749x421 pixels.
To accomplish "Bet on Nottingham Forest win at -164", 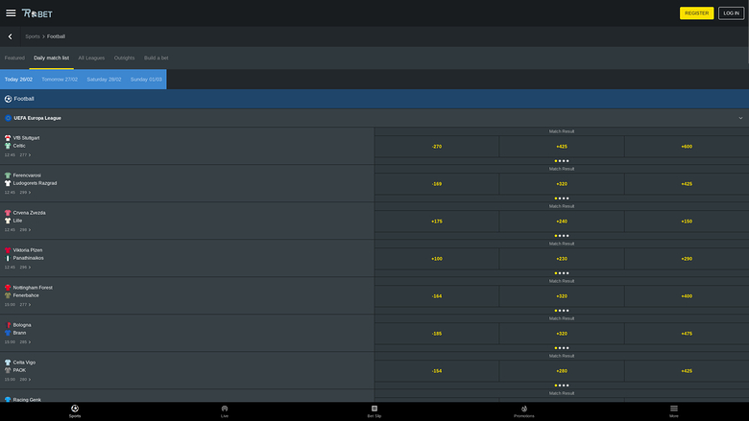I will pyautogui.click(x=437, y=296).
